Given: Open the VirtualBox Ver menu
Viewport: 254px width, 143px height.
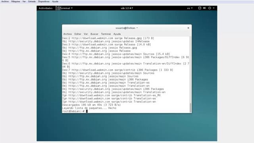Looking at the screenshot, I should tap(24, 2).
